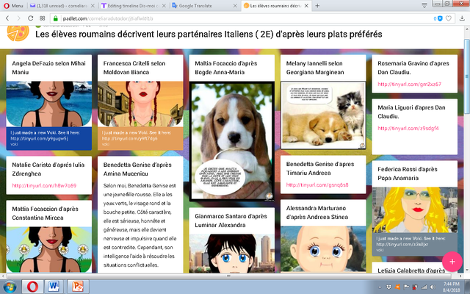Open PowerPoint from the taskbar
Image resolution: width=470 pixels, height=294 pixels.
pyautogui.click(x=78, y=287)
